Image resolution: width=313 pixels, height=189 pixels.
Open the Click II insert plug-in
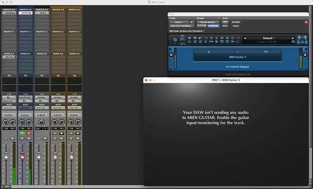[42, 13]
